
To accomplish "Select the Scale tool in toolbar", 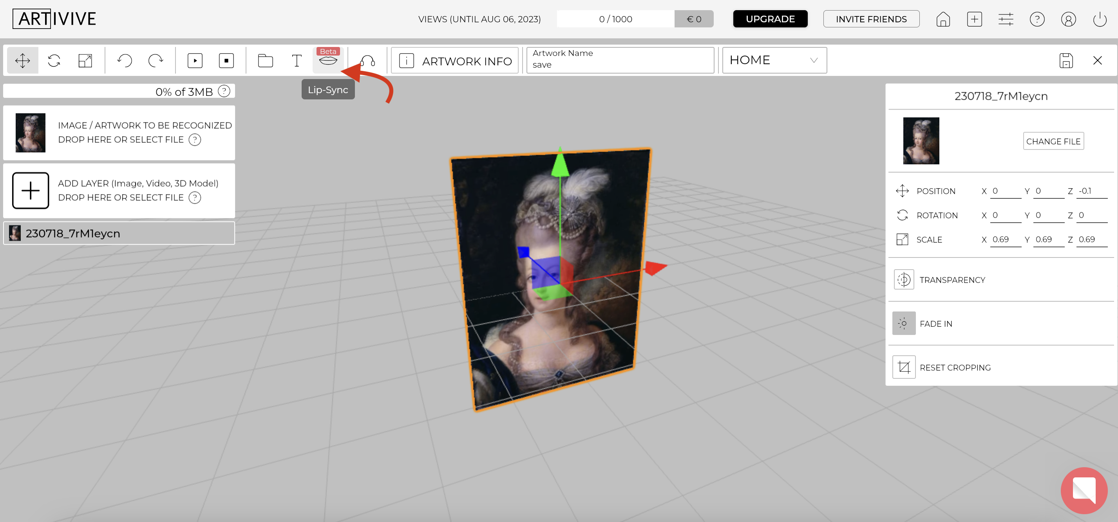I will click(x=85, y=60).
